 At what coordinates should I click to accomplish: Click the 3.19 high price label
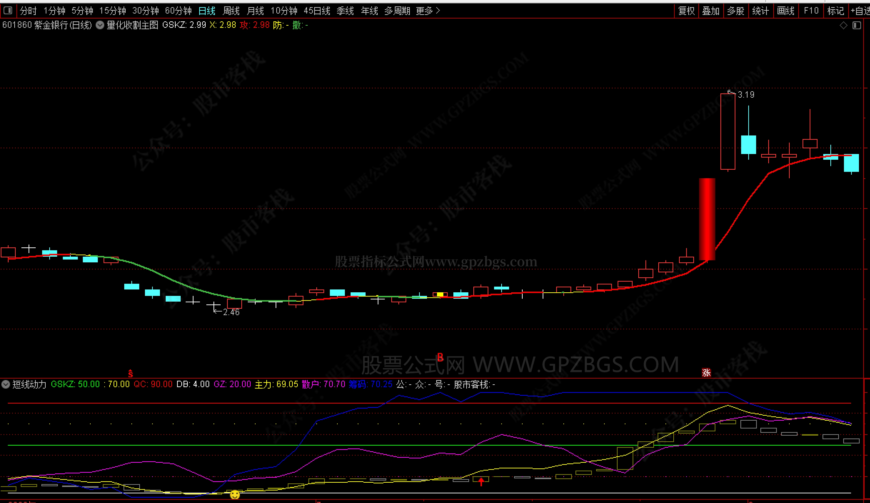(x=746, y=94)
